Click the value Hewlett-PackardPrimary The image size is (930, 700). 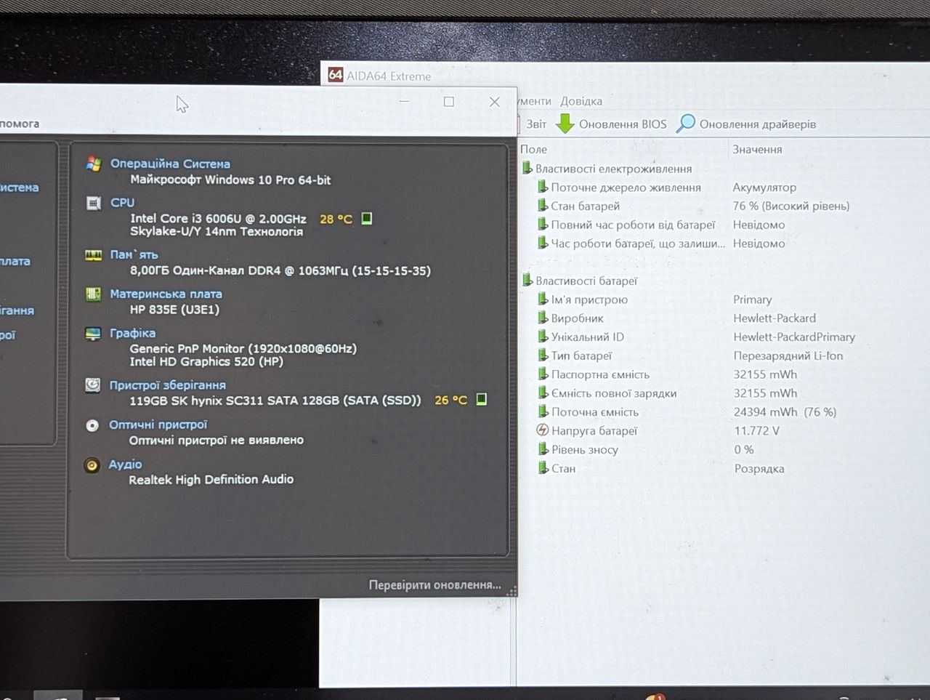794,337
